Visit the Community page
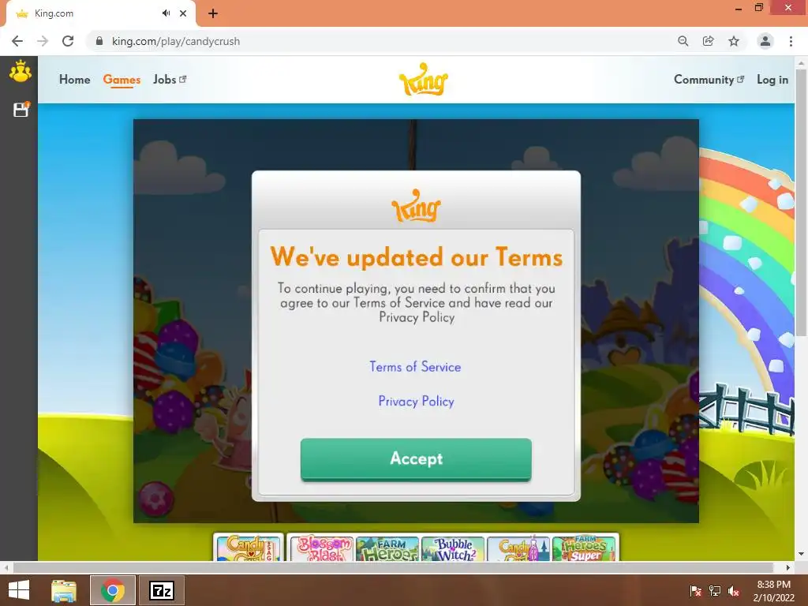 tap(709, 80)
